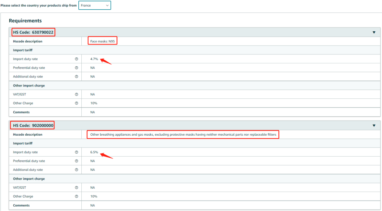The height and width of the screenshot is (211, 382).
Task: Collapse the HS Code 902000000 section arrow
Action: click(374, 126)
